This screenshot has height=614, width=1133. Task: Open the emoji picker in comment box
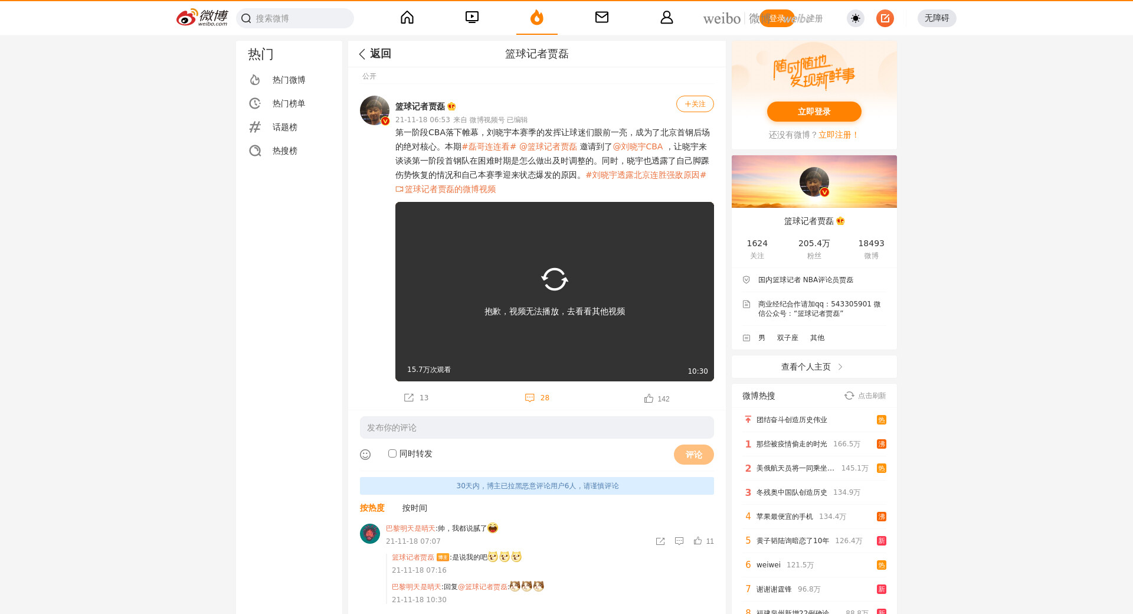365,455
